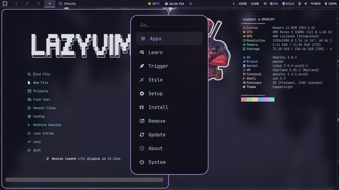The height and width of the screenshot is (190, 339).
Task: Choose Update in the launcher menu
Action: [169, 135]
